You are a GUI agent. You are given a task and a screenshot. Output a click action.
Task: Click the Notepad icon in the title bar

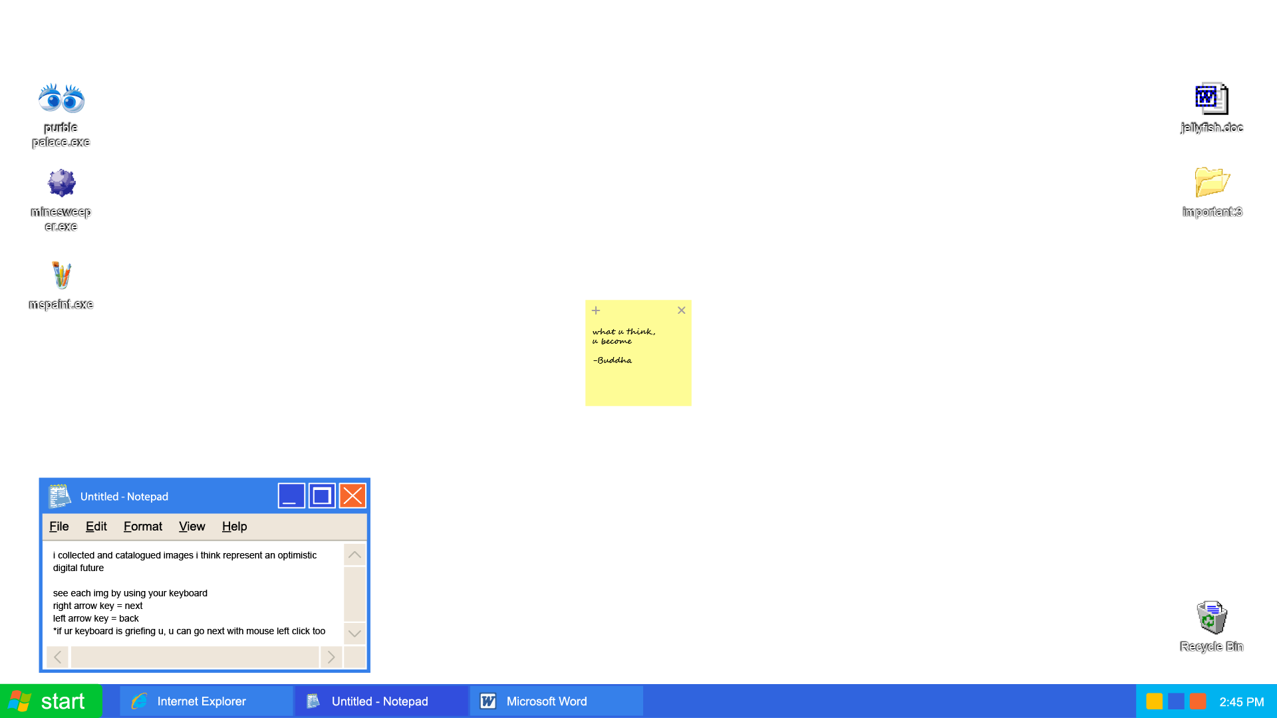tap(60, 496)
